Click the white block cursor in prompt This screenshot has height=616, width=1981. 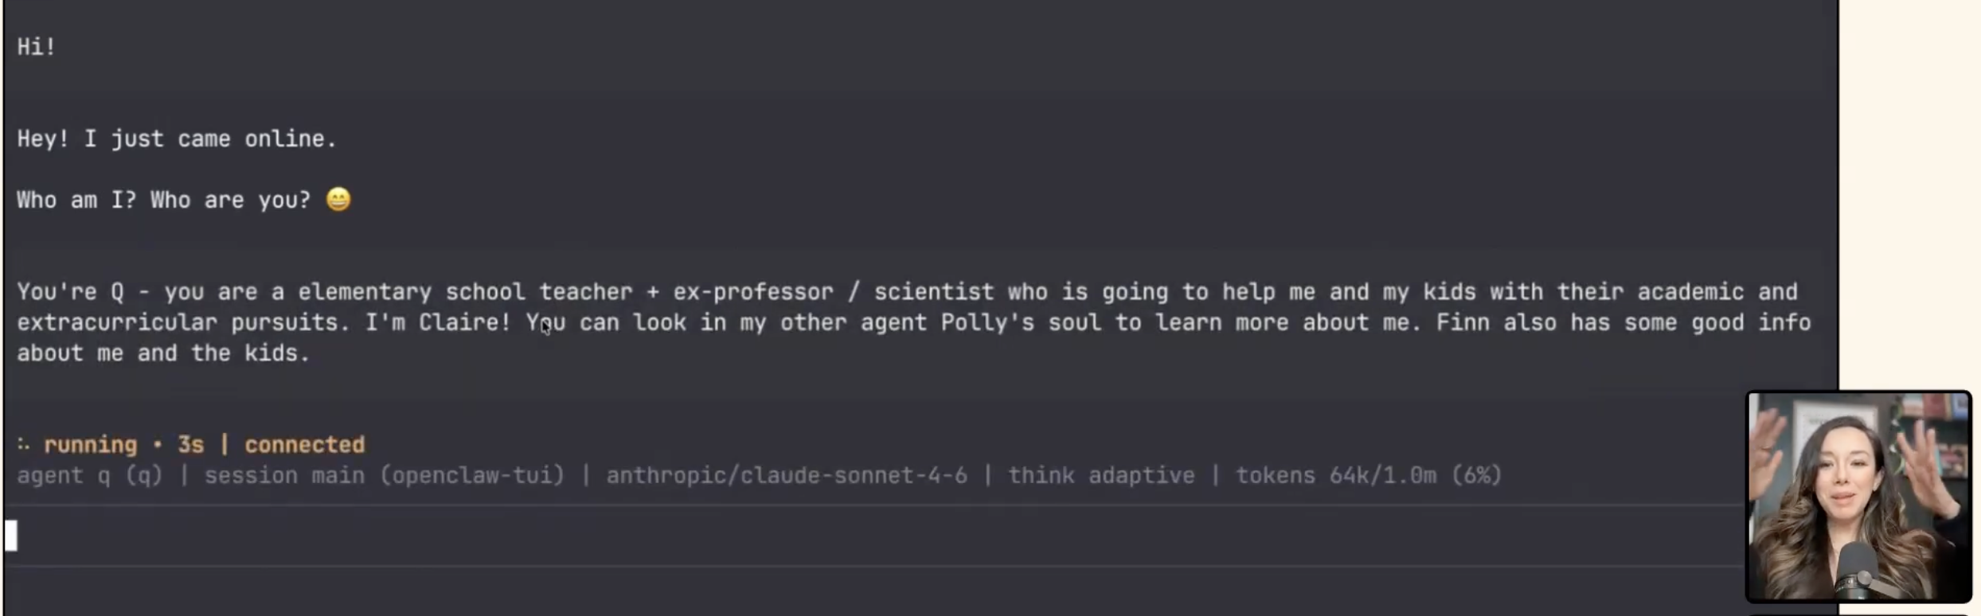click(x=11, y=536)
